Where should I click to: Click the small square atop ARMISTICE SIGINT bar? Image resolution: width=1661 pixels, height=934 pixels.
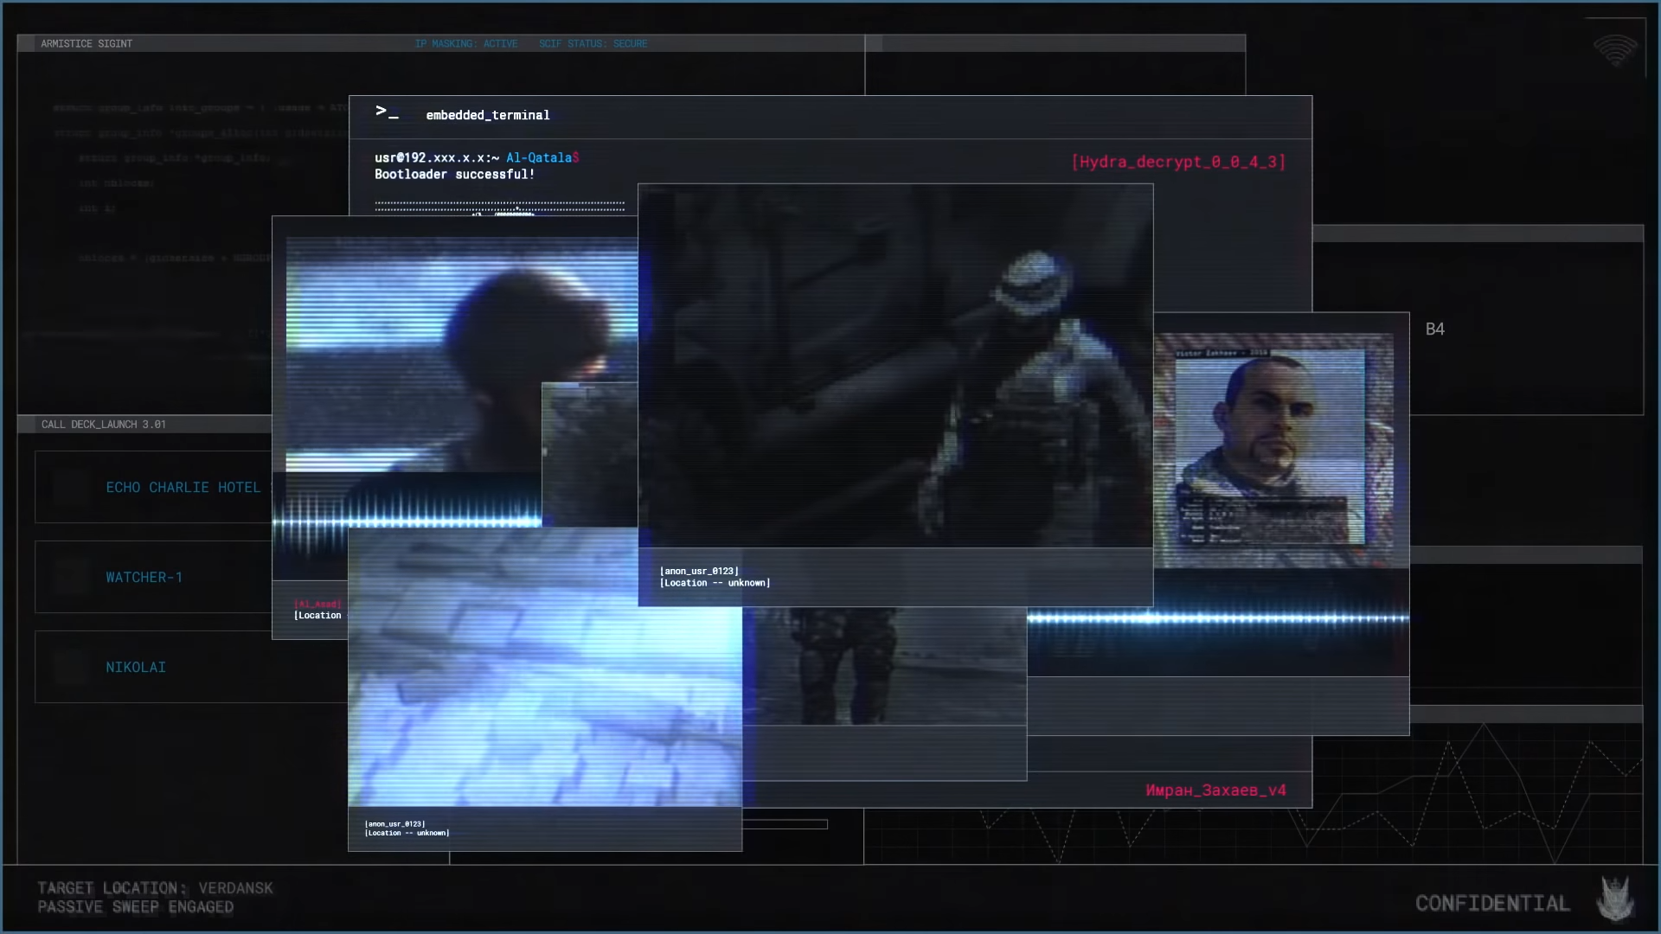pyautogui.click(x=27, y=43)
